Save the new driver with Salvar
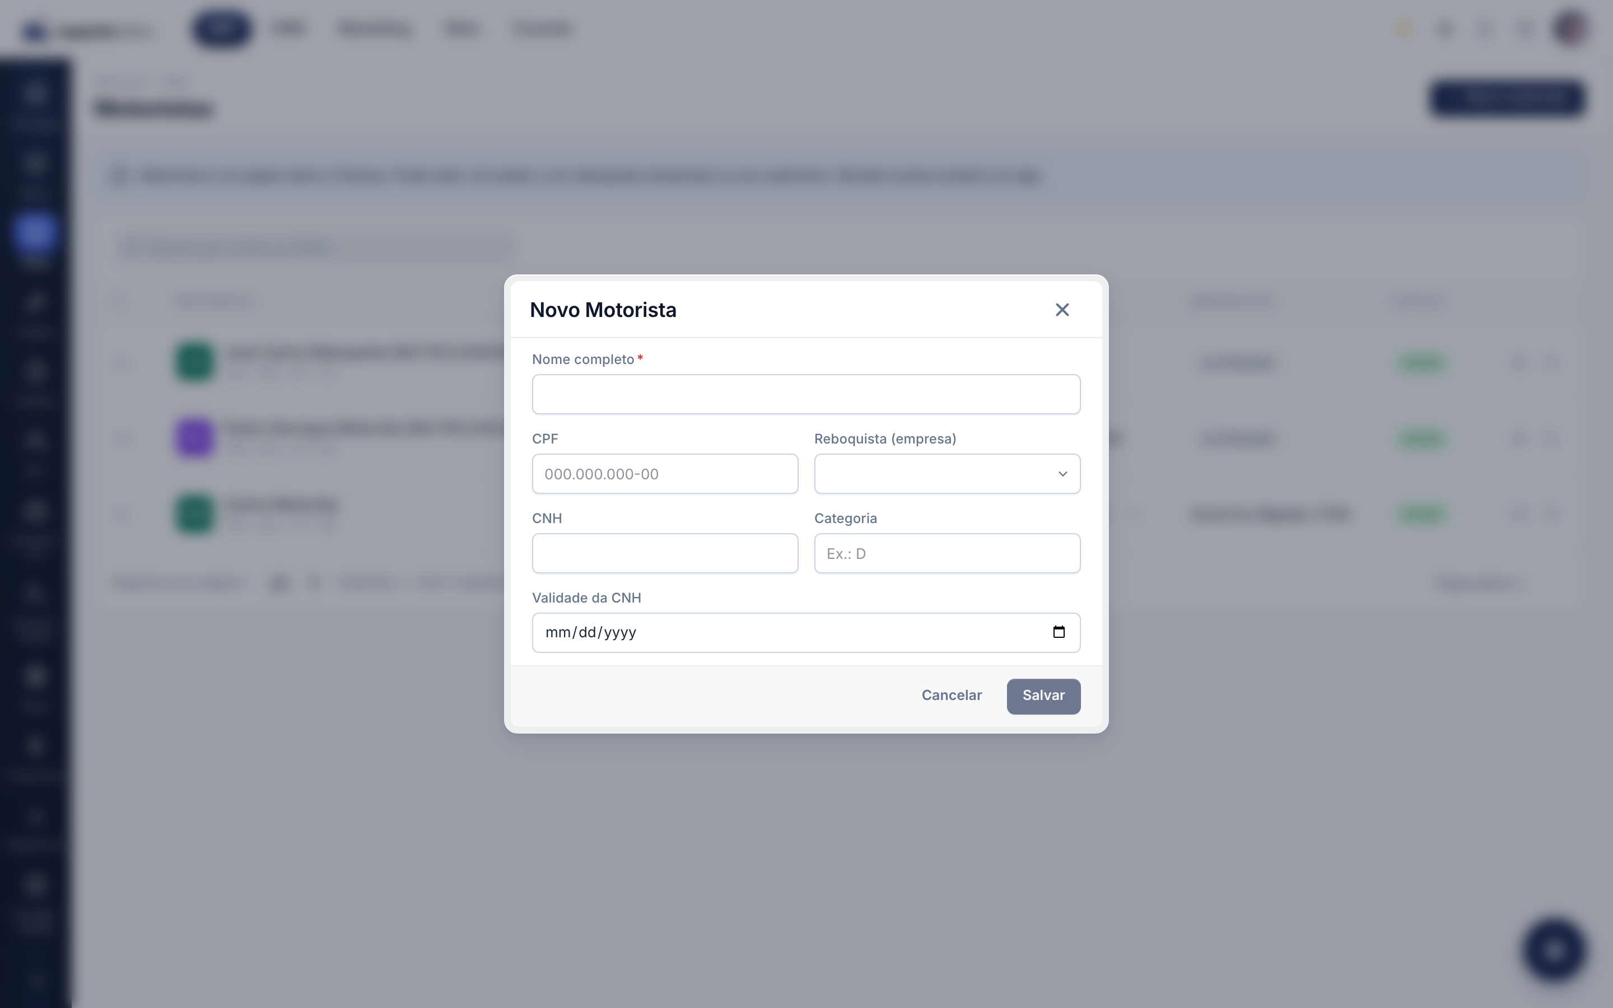The height and width of the screenshot is (1008, 1613). click(x=1043, y=696)
